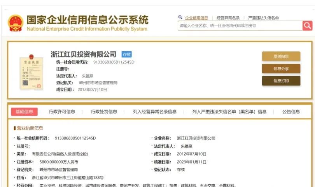Click the 国家企业信用信息公示系统 site title
315x187 pixels.
tap(87, 20)
